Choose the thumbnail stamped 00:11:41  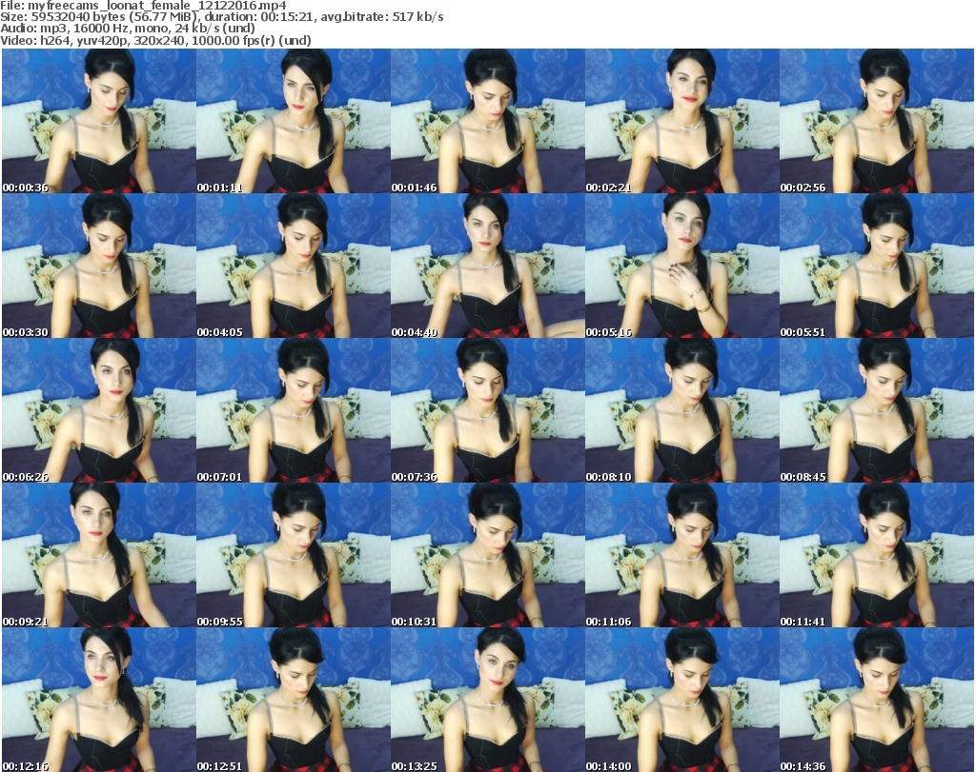pos(877,555)
